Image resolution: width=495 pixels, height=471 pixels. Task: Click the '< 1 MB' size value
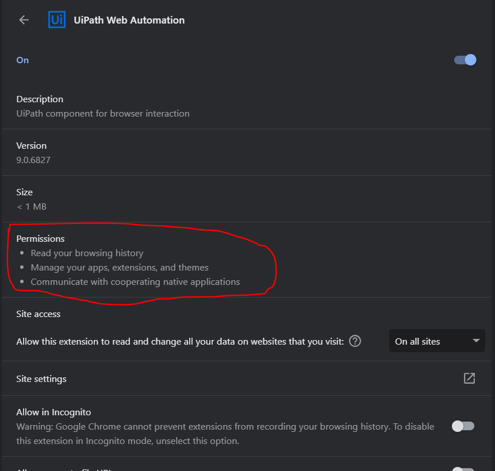32,207
